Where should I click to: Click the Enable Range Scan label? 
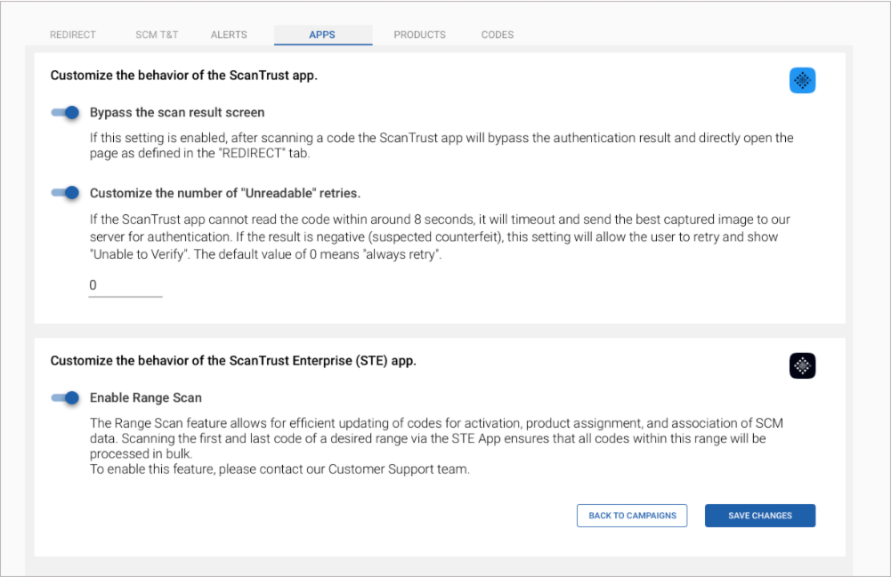(145, 397)
